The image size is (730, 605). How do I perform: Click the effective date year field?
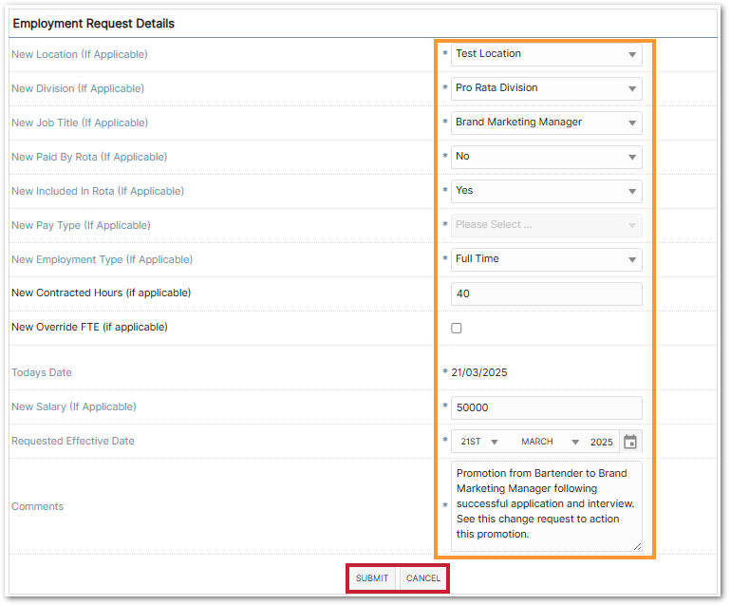602,442
